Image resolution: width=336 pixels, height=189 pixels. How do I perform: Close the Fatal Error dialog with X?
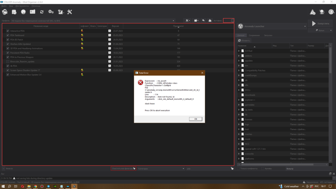[x=202, y=73]
